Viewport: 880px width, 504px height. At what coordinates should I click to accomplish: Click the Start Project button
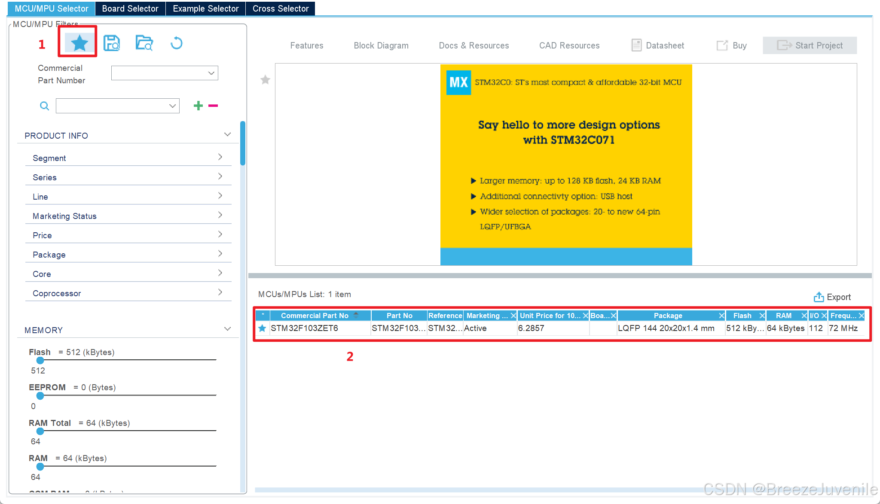tap(810, 46)
